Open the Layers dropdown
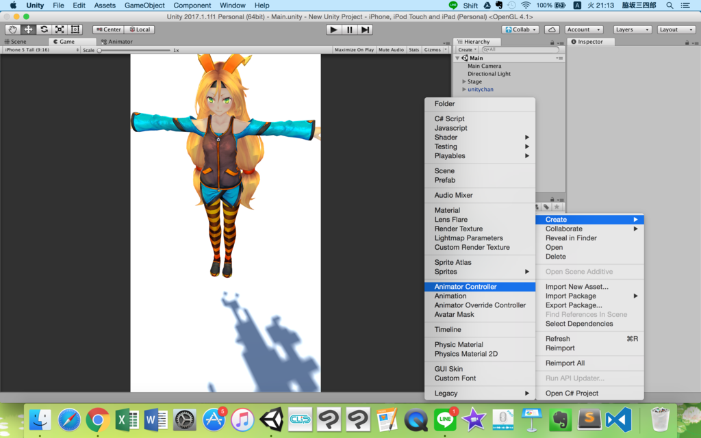Viewport: 701px width, 438px height. [632, 29]
